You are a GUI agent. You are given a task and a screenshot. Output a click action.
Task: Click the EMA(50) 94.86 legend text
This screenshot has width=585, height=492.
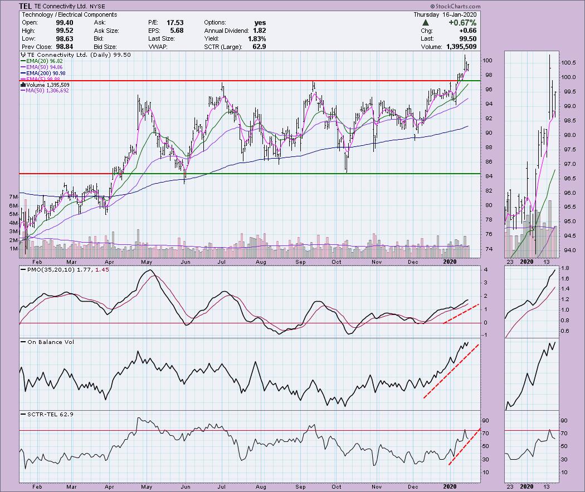pyautogui.click(x=45, y=67)
